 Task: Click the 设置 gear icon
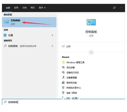[x=5, y=35]
